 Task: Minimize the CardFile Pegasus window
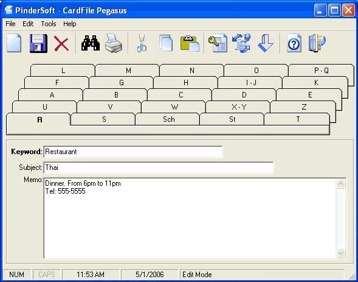320,10
